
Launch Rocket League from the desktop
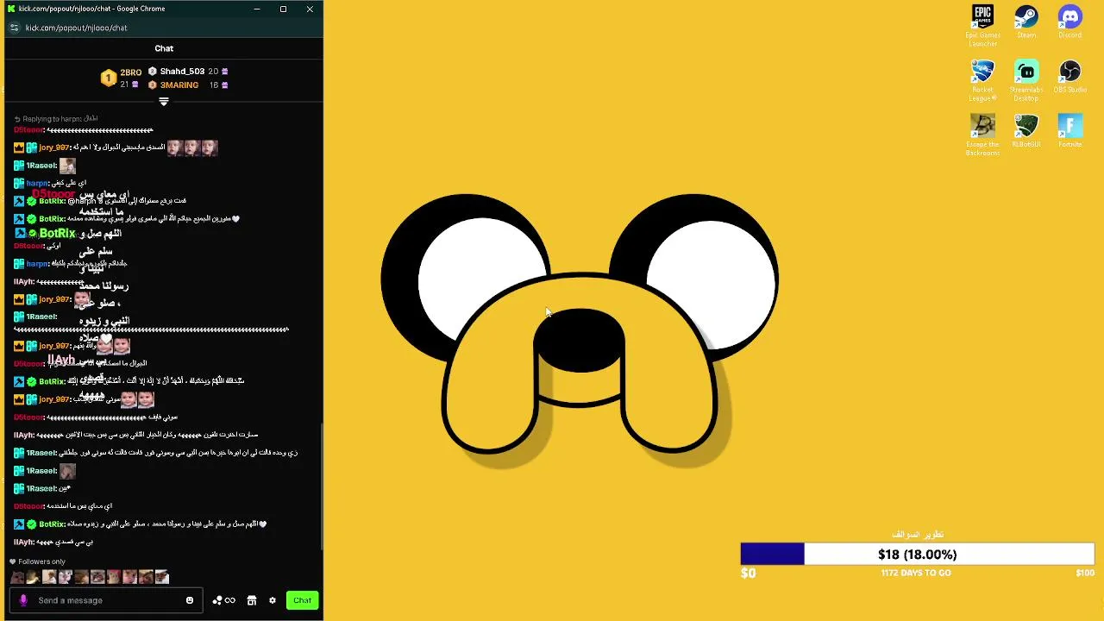(x=982, y=81)
